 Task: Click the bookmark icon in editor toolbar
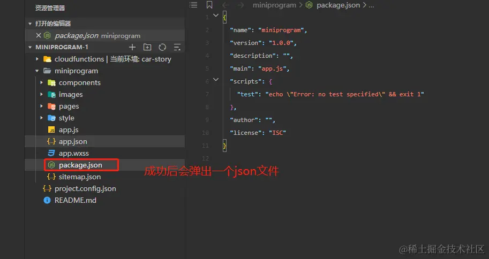209,5
